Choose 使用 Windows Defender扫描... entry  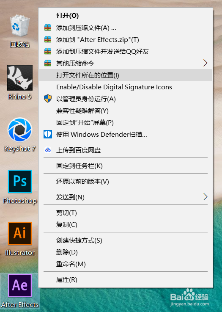click(126, 135)
